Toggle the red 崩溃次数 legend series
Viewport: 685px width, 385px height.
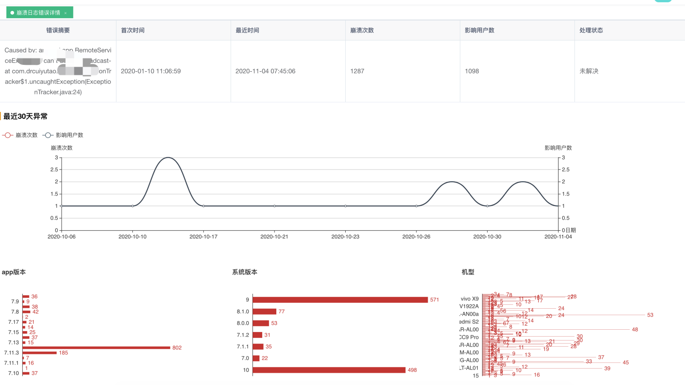click(20, 135)
